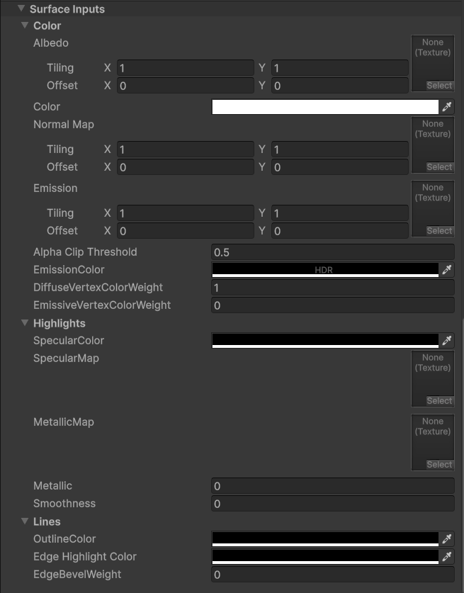Viewport: 464px width, 593px height.
Task: Collapse the Color group foldout
Action: pos(25,26)
